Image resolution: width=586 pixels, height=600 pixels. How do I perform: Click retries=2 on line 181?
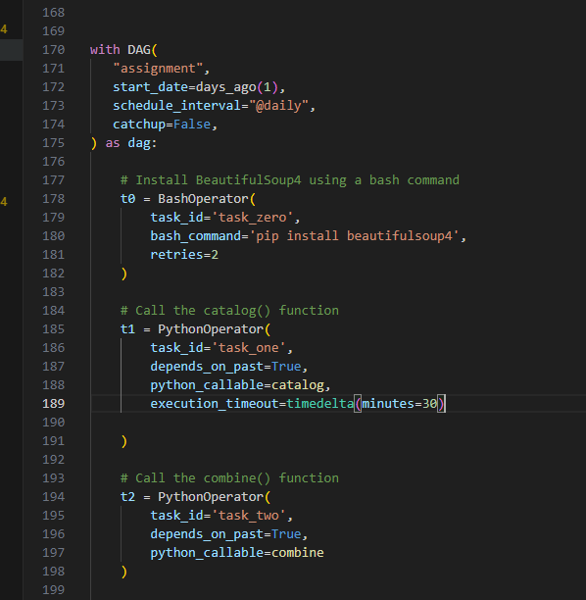coord(184,255)
